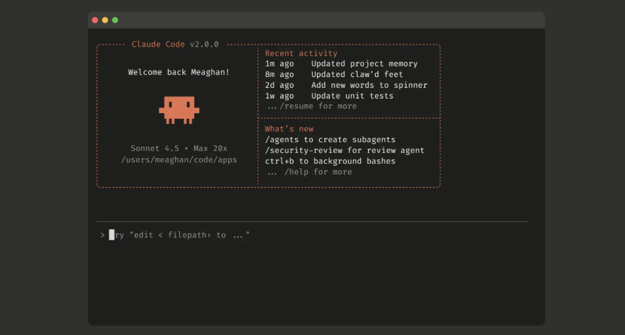This screenshot has height=335, width=625.
Task: Click the "What's new" heading
Action: 289,129
